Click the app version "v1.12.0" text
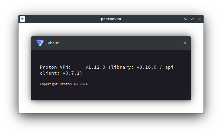The width and height of the screenshot is (222, 135). tap(95, 67)
